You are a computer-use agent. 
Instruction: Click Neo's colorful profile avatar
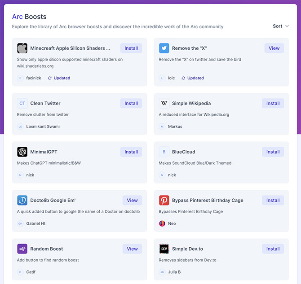[x=162, y=223]
